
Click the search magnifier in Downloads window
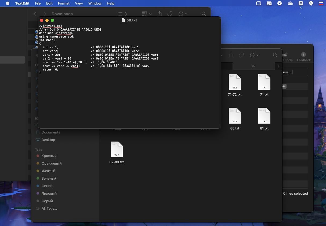coord(204,14)
